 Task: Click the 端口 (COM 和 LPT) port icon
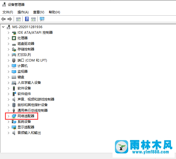click(x=14, y=60)
